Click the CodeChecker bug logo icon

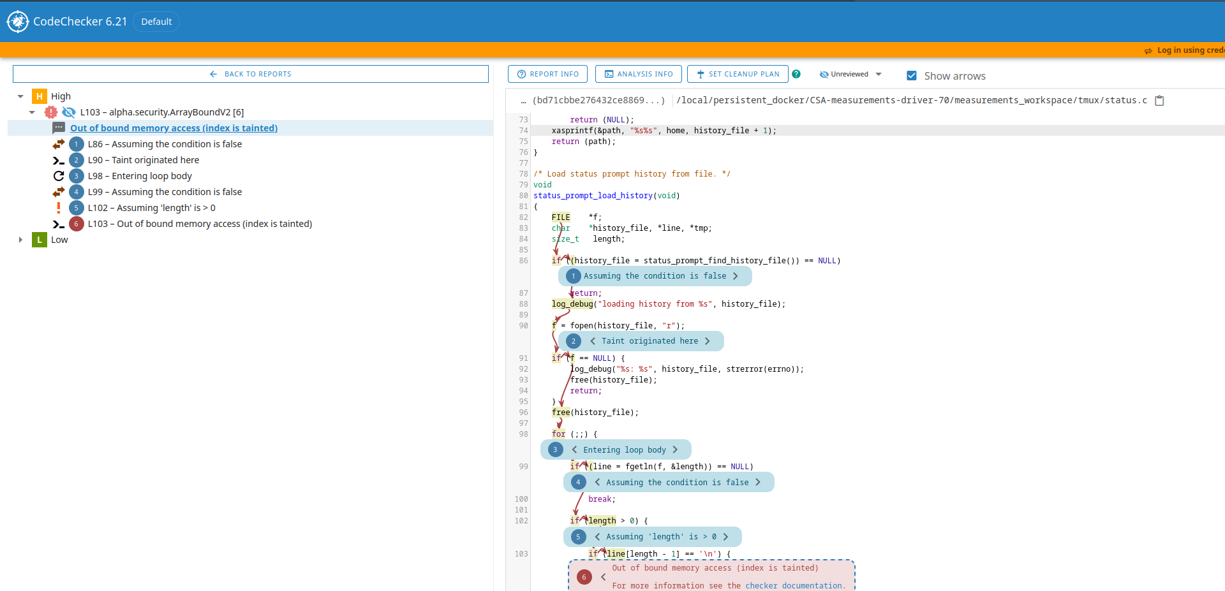18,22
